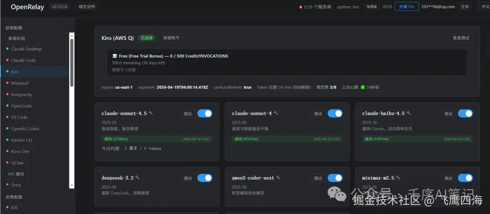Click the 注销 logout button
This screenshot has height=214, width=490.
(465, 6)
